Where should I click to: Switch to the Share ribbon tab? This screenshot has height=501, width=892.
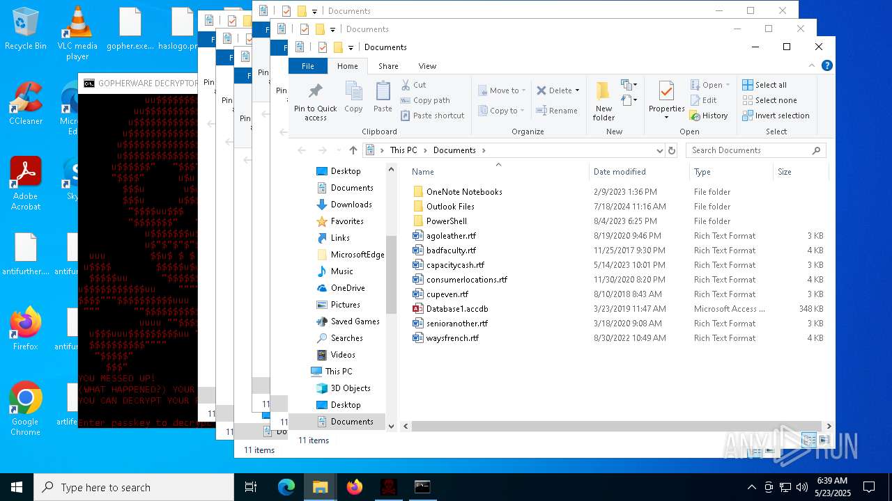coord(388,66)
